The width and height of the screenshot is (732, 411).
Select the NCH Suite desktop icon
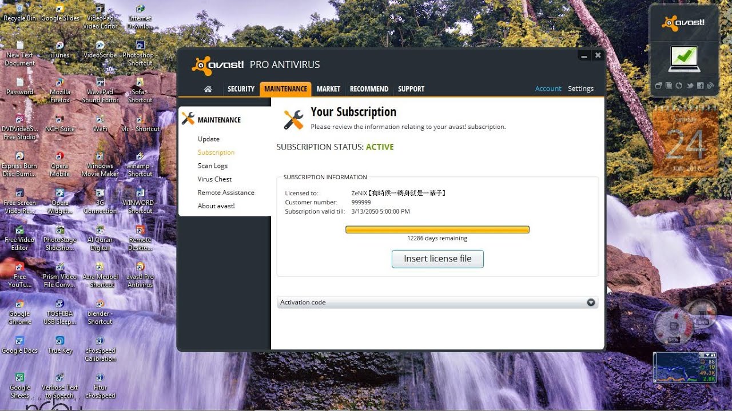[59, 124]
